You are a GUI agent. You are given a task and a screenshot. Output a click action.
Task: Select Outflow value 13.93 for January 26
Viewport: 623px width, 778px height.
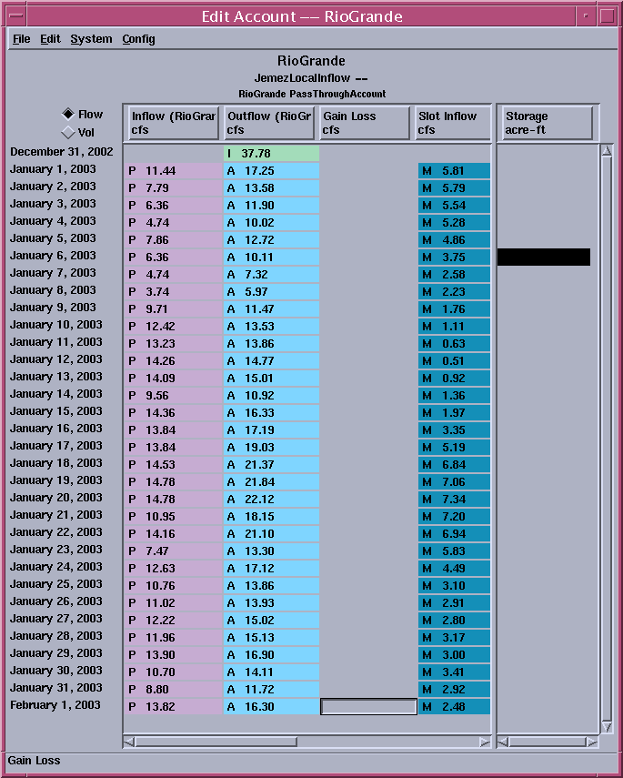271,603
